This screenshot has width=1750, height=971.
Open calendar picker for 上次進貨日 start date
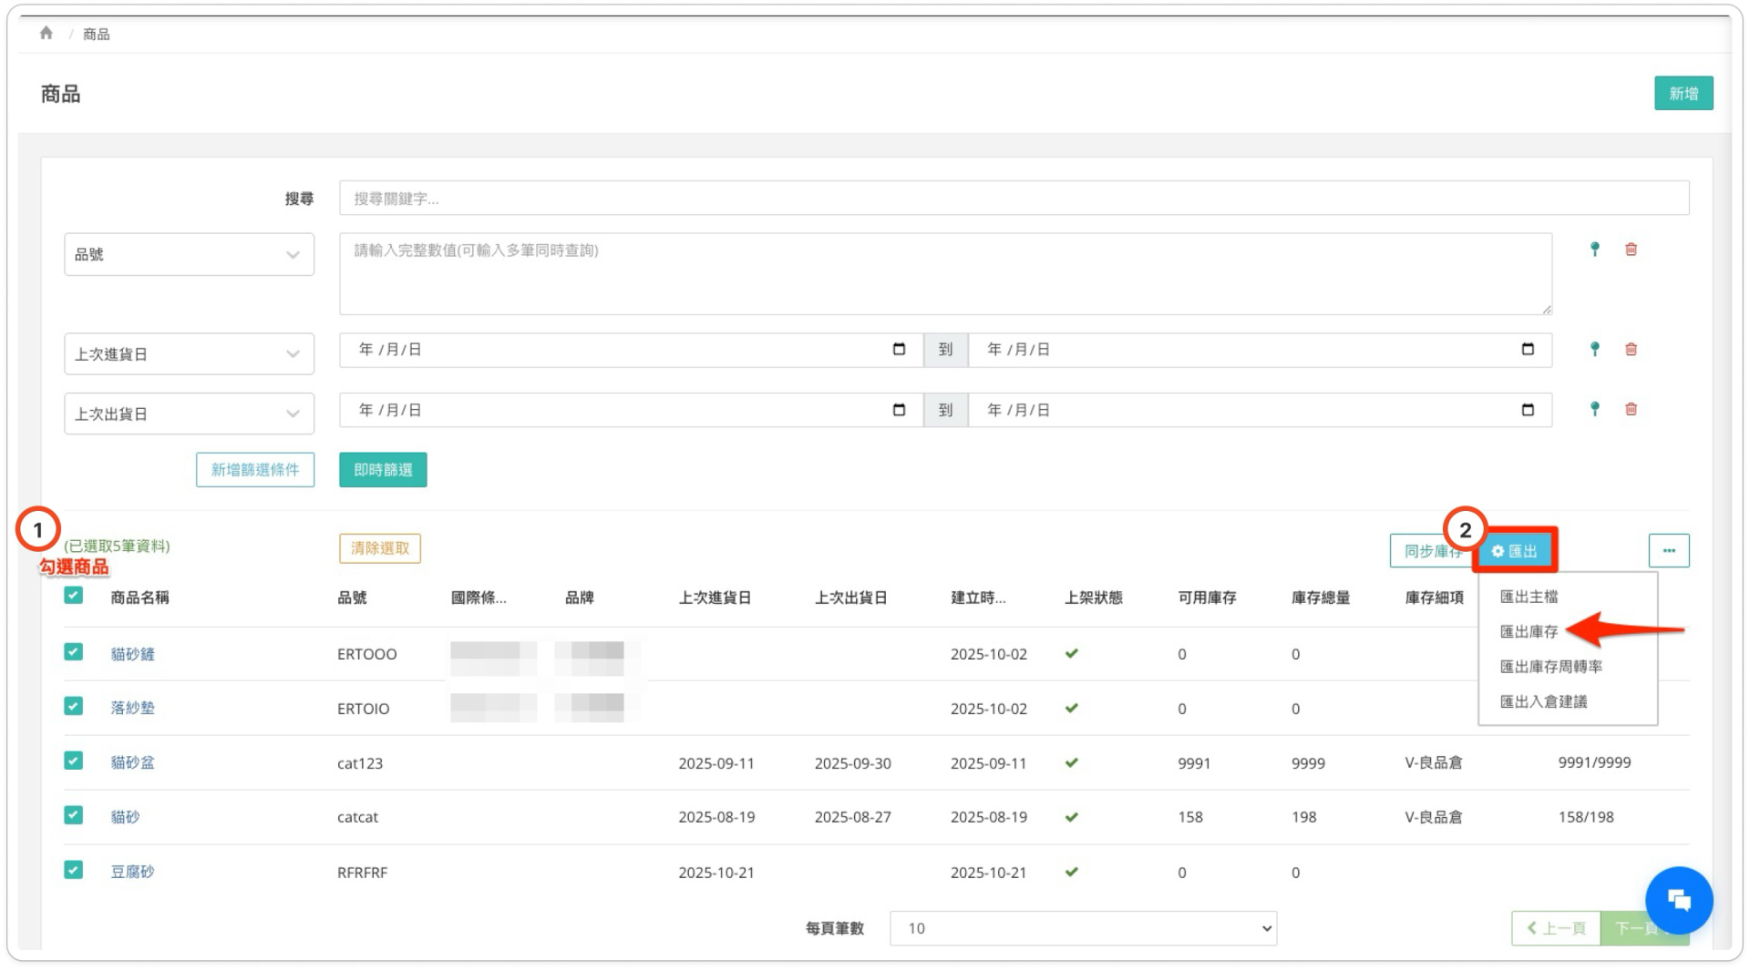pos(899,350)
